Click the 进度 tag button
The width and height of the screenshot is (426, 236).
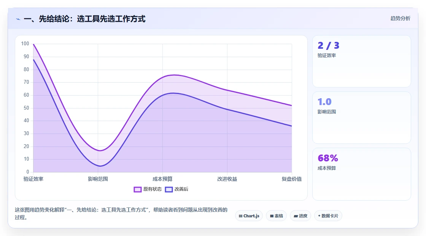pyautogui.click(x=300, y=216)
